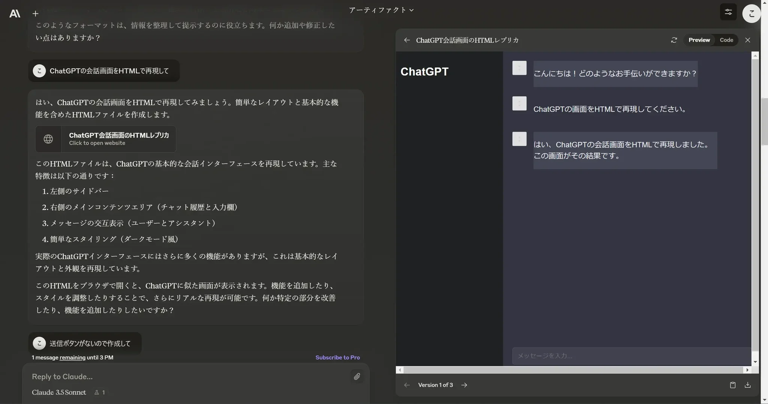Start a new chat with plus icon

tap(35, 14)
